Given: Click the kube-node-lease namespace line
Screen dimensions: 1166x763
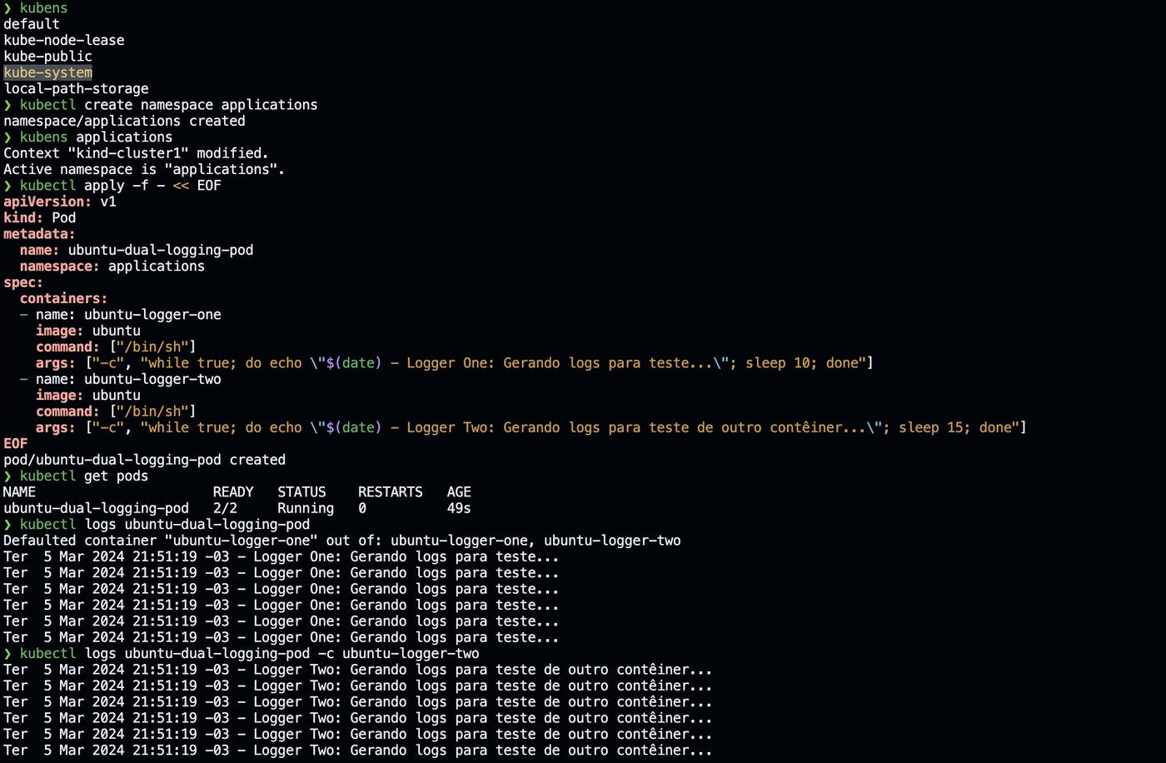Looking at the screenshot, I should click(x=63, y=40).
